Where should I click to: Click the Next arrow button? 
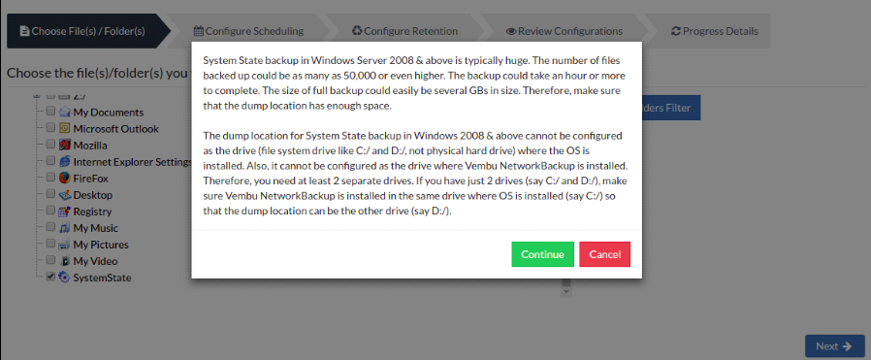(x=834, y=346)
